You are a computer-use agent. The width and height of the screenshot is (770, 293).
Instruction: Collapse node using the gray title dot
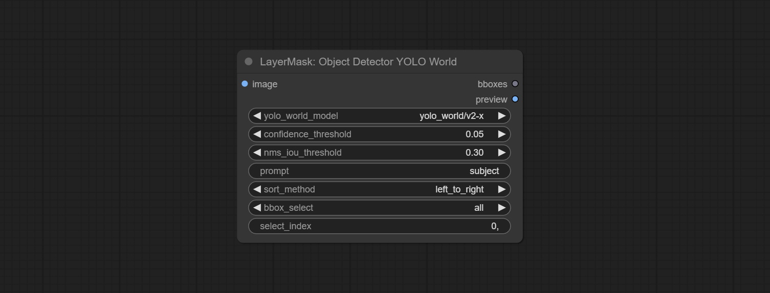[x=249, y=62]
